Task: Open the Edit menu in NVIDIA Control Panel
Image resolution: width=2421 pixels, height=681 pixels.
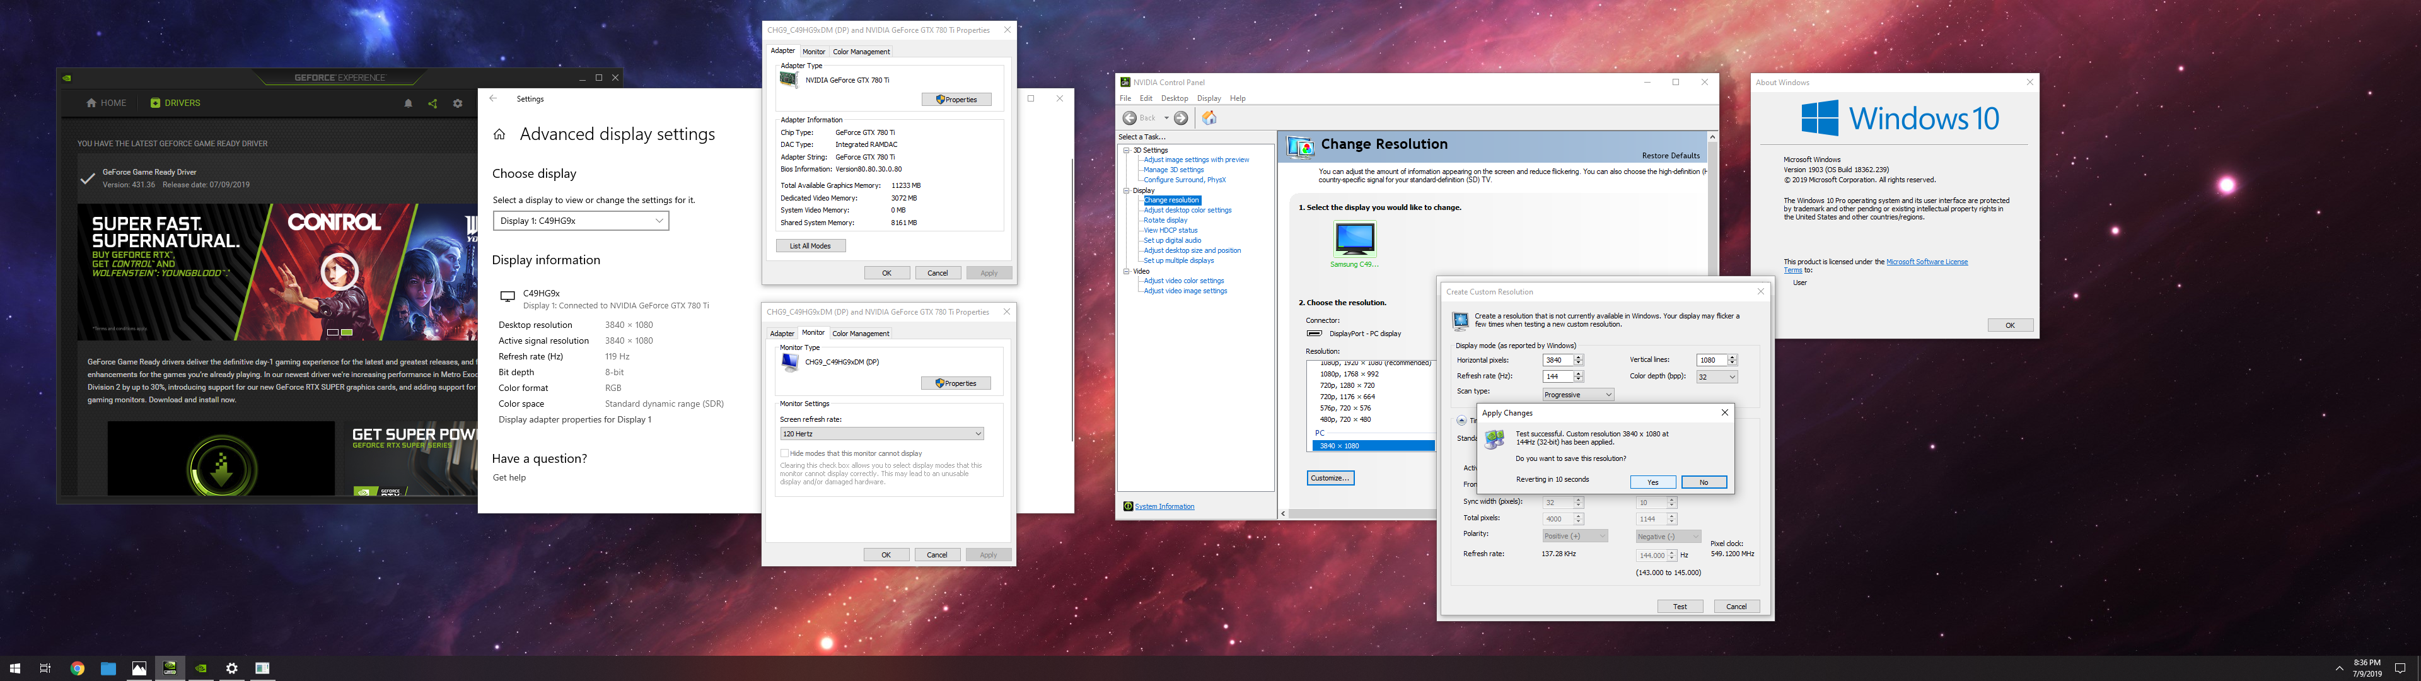Action: point(1146,99)
